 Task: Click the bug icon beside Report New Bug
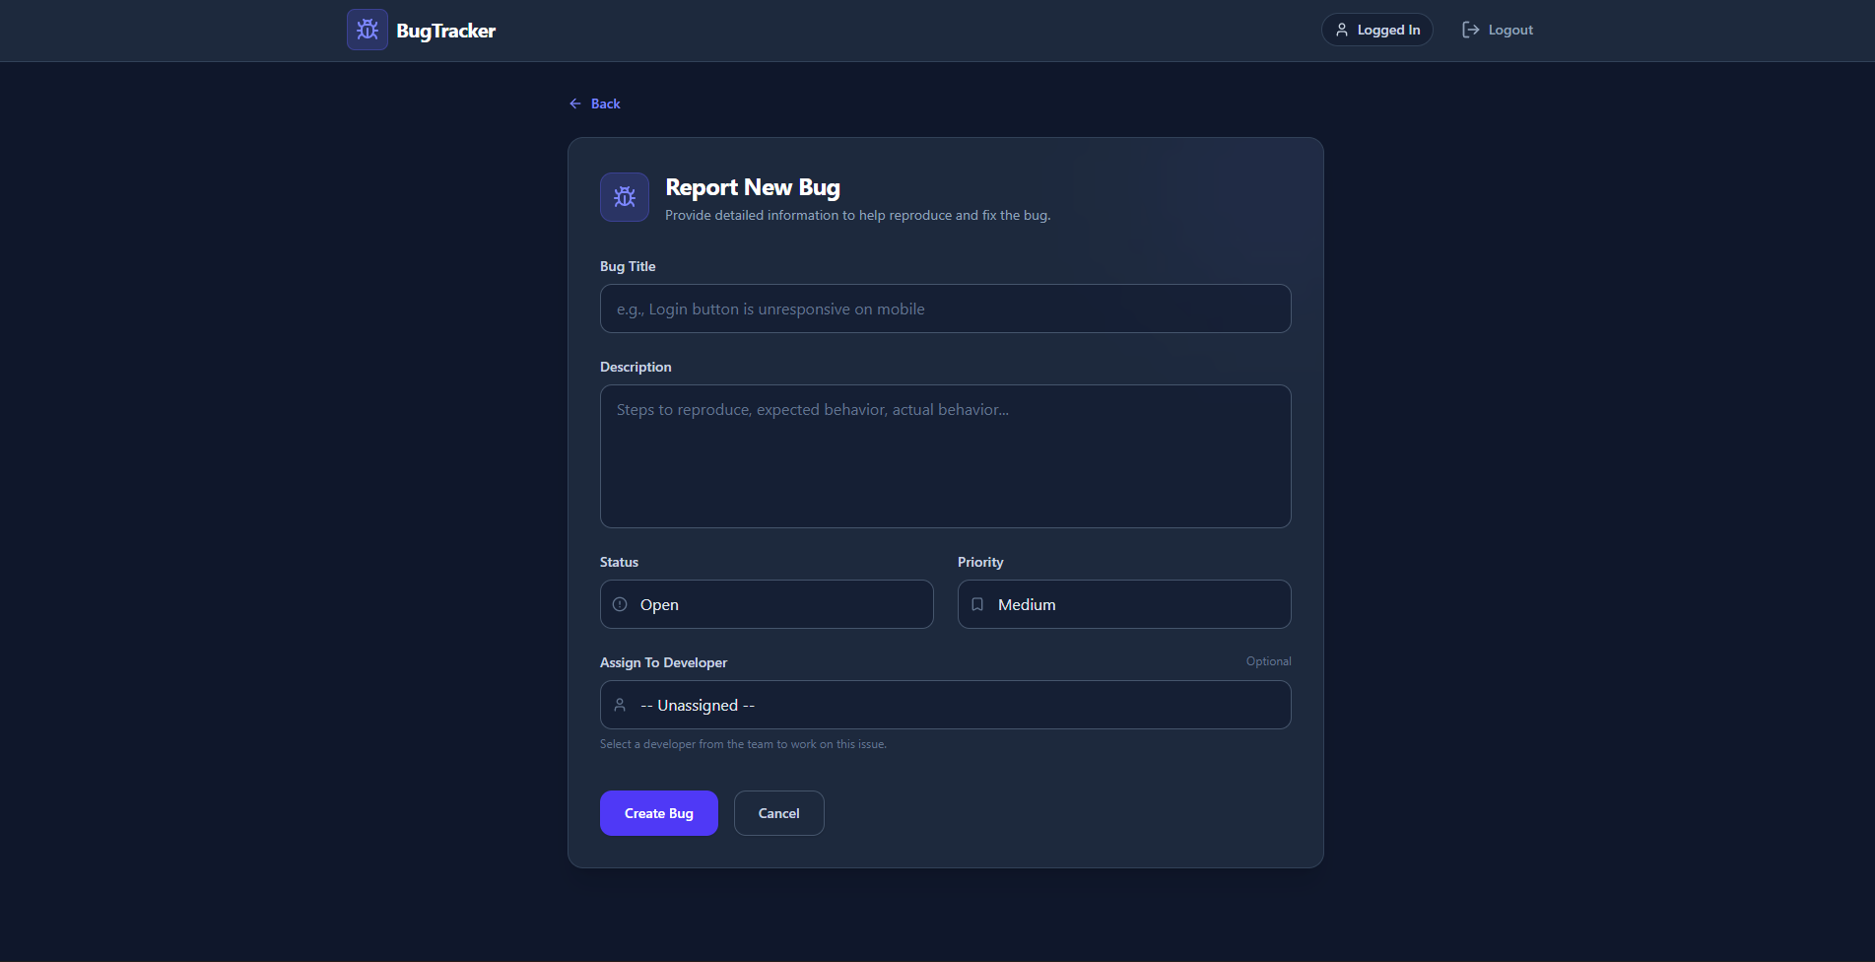pyautogui.click(x=624, y=196)
